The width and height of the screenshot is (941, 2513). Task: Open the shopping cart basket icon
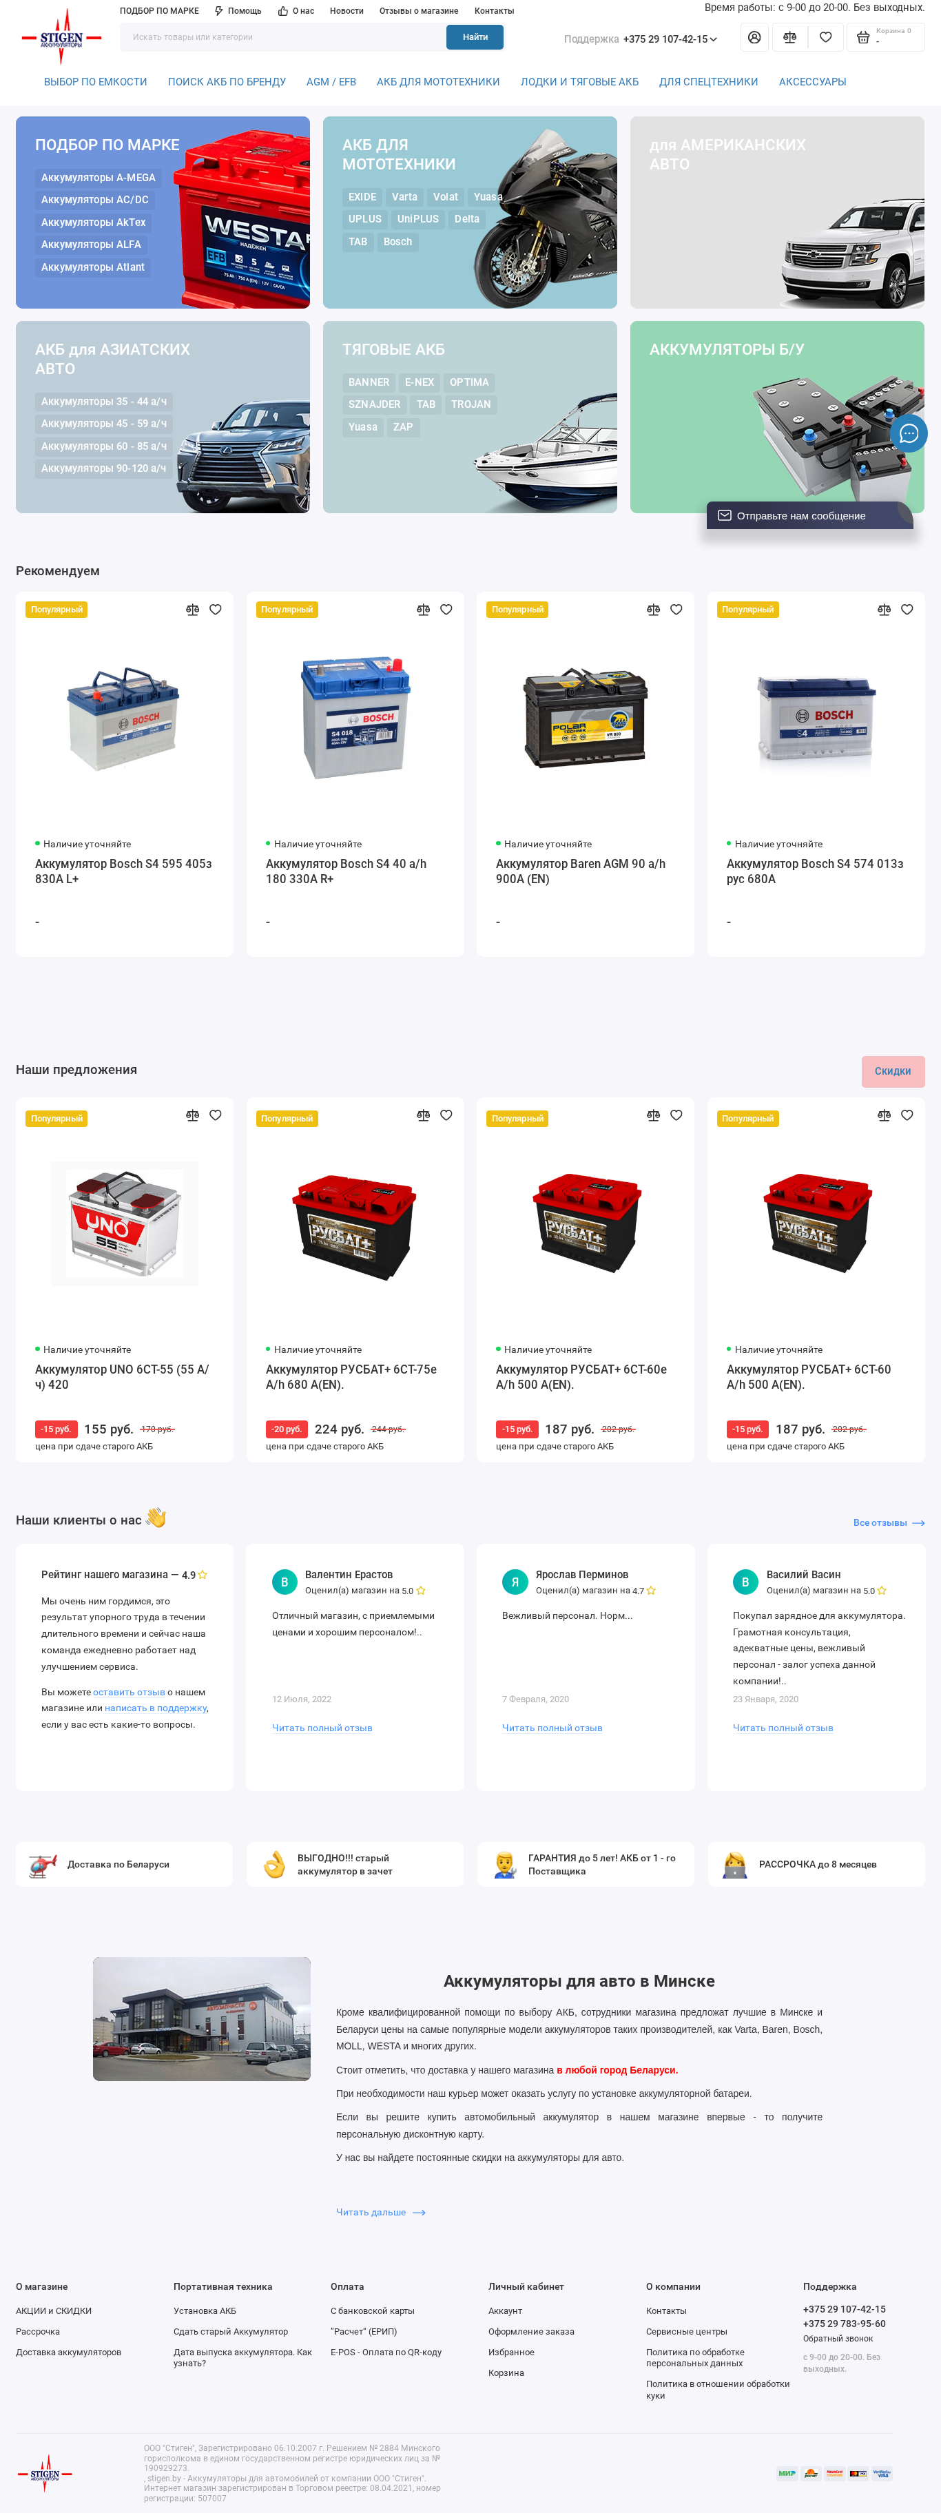[x=863, y=38]
